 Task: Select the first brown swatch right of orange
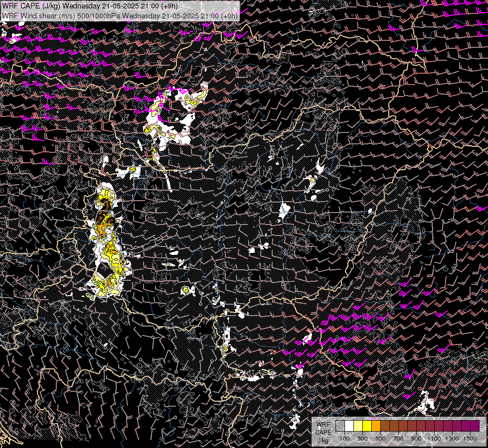pyautogui.click(x=385, y=426)
